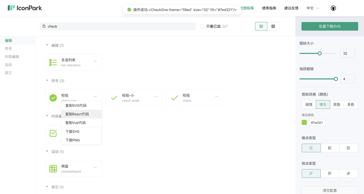Select the checkbox square icon under 内容编辑
364x194 pixels.
(53, 133)
